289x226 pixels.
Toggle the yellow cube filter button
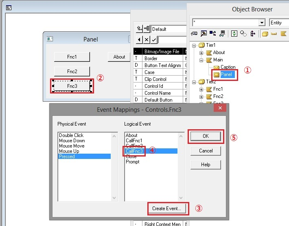point(265,34)
